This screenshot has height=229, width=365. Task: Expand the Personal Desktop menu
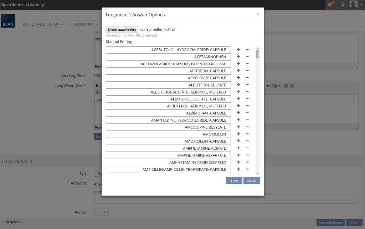coord(43,24)
